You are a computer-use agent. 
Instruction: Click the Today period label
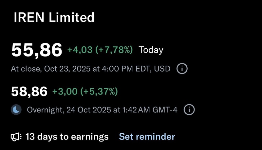pos(151,50)
